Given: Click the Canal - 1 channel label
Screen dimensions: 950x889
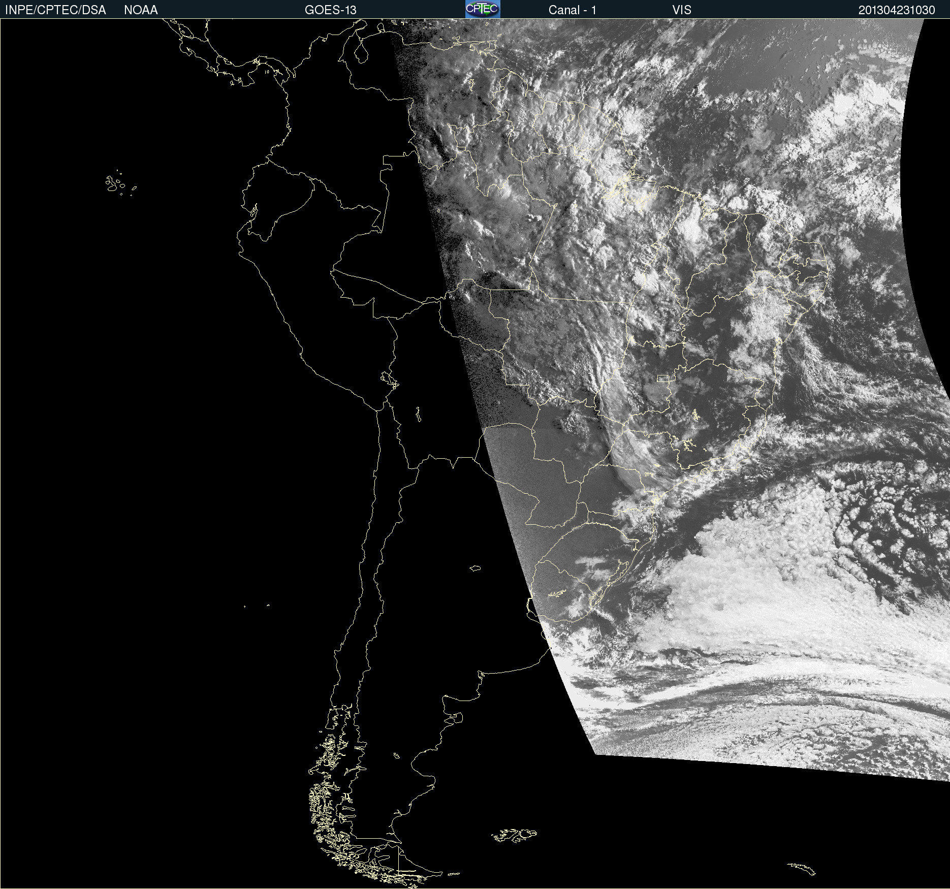Looking at the screenshot, I should click(572, 10).
